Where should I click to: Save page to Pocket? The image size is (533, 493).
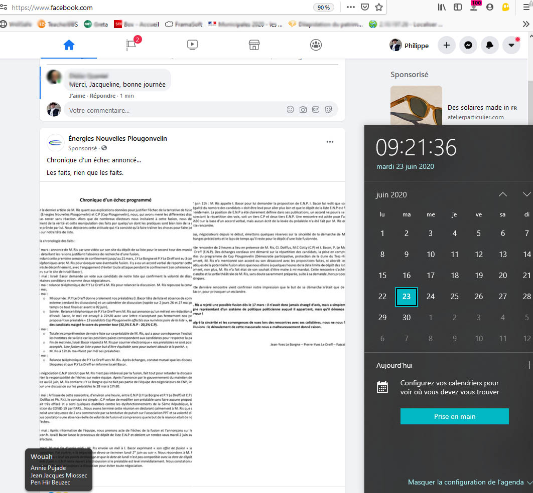pyautogui.click(x=365, y=7)
